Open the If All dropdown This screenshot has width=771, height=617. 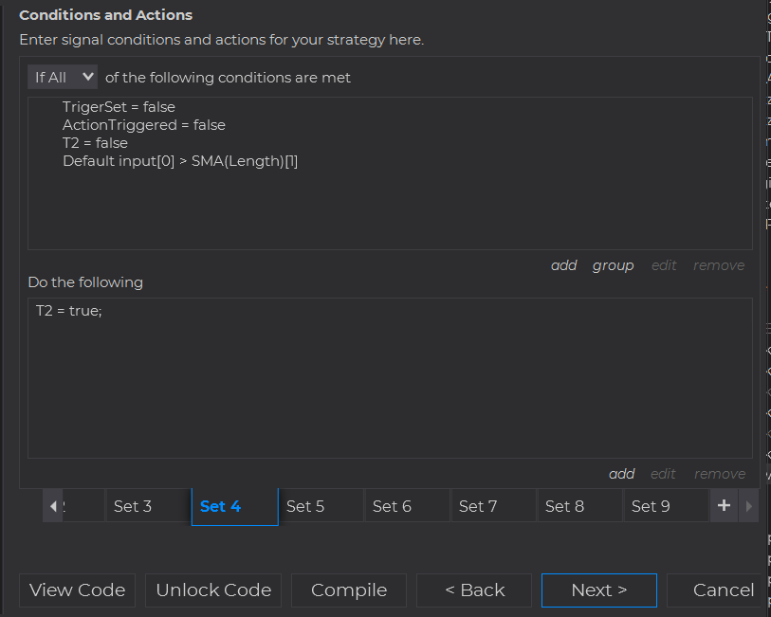pos(62,77)
